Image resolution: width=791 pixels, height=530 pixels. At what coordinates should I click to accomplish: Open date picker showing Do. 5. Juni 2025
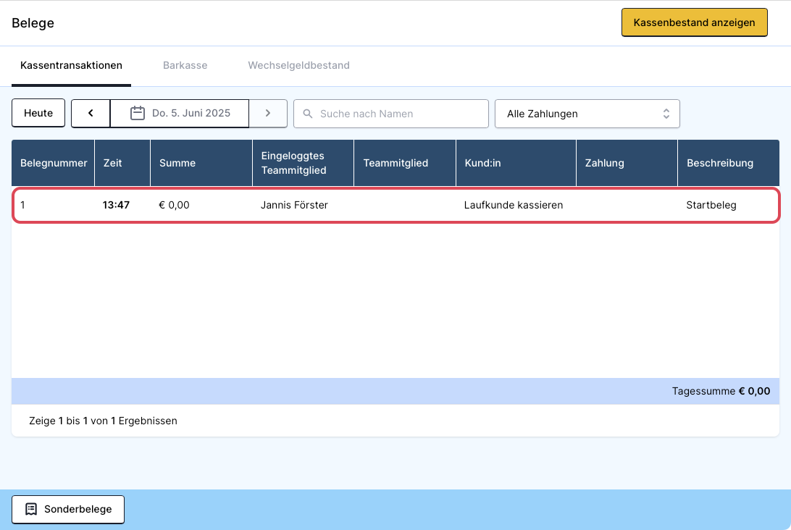[180, 113]
